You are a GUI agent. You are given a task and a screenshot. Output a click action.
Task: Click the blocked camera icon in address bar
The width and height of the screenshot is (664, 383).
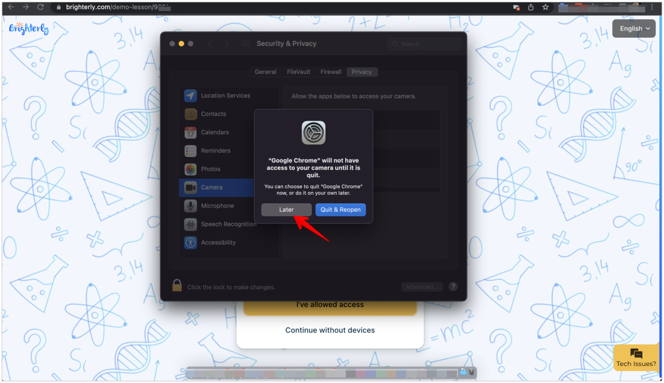517,7
